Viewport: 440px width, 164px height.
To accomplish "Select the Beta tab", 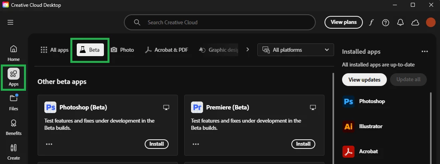I will point(90,50).
